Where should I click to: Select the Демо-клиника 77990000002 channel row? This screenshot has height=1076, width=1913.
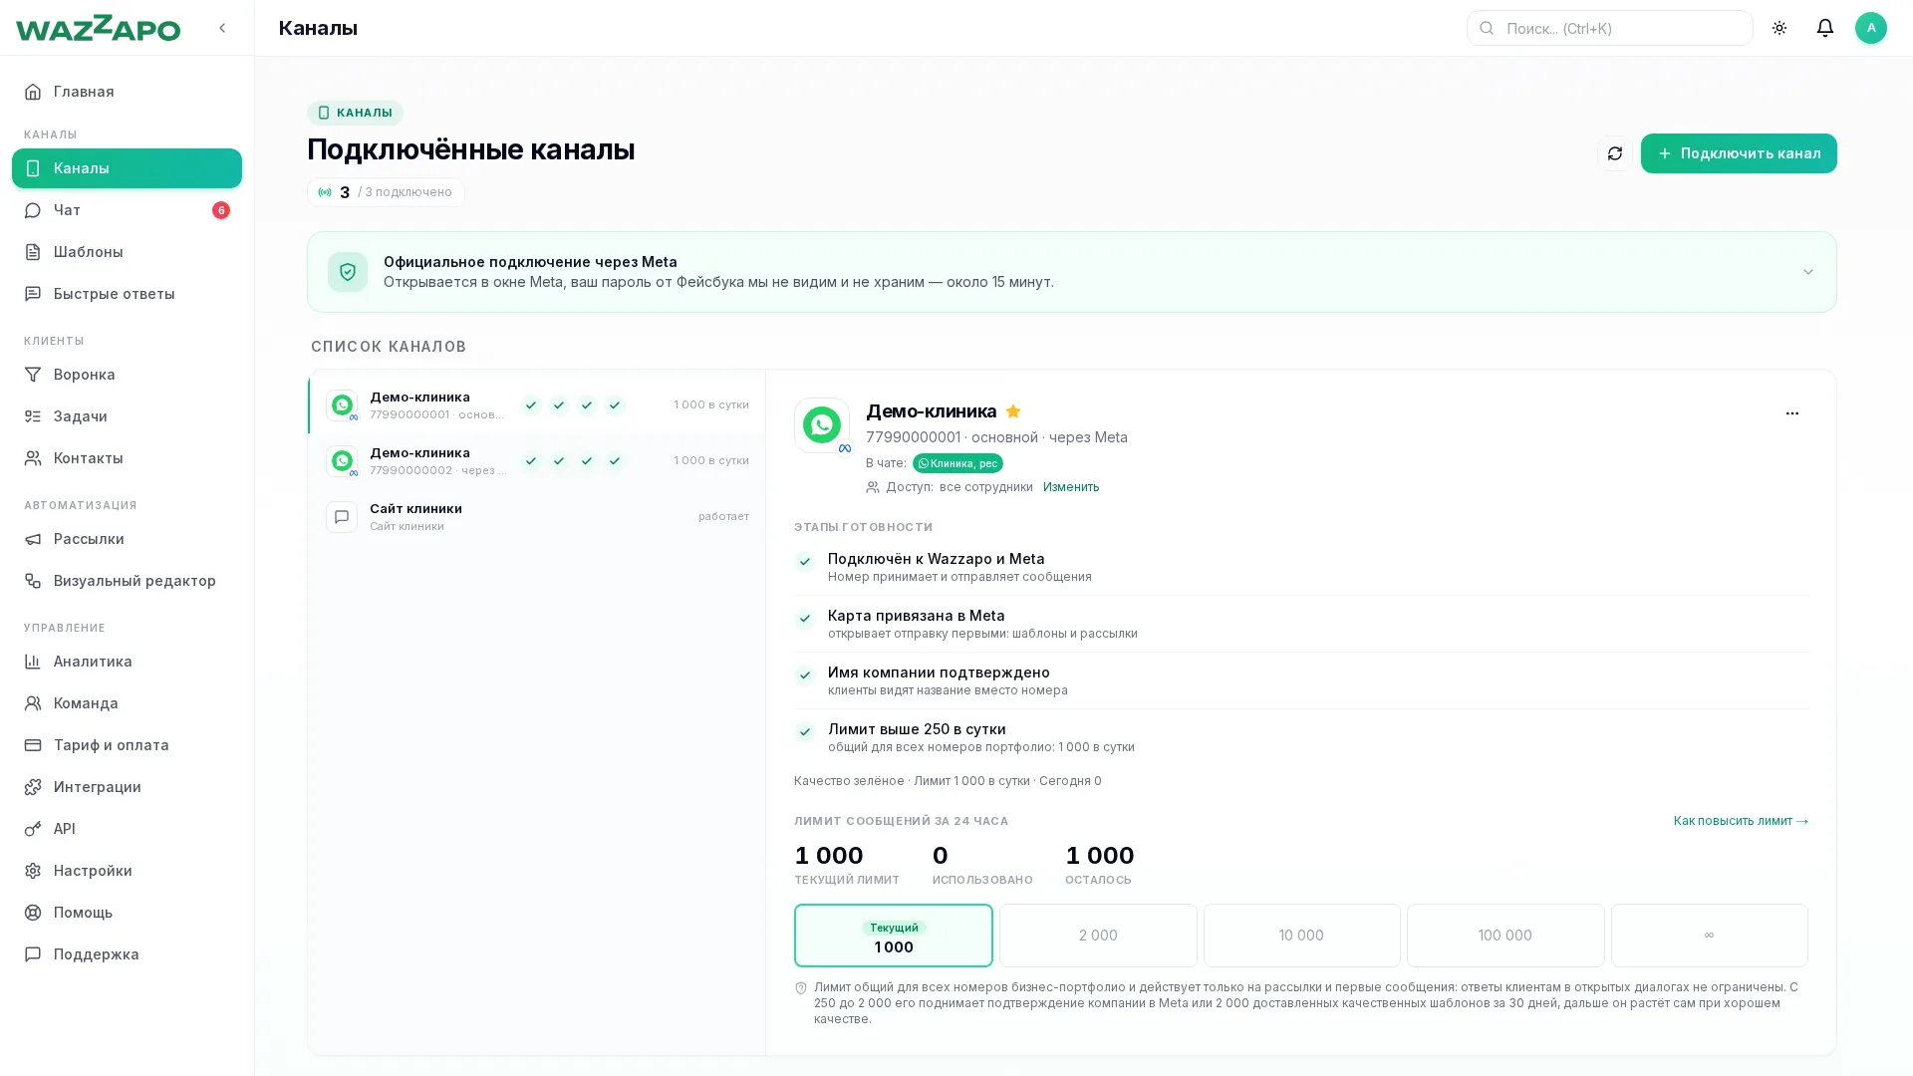tap(537, 461)
